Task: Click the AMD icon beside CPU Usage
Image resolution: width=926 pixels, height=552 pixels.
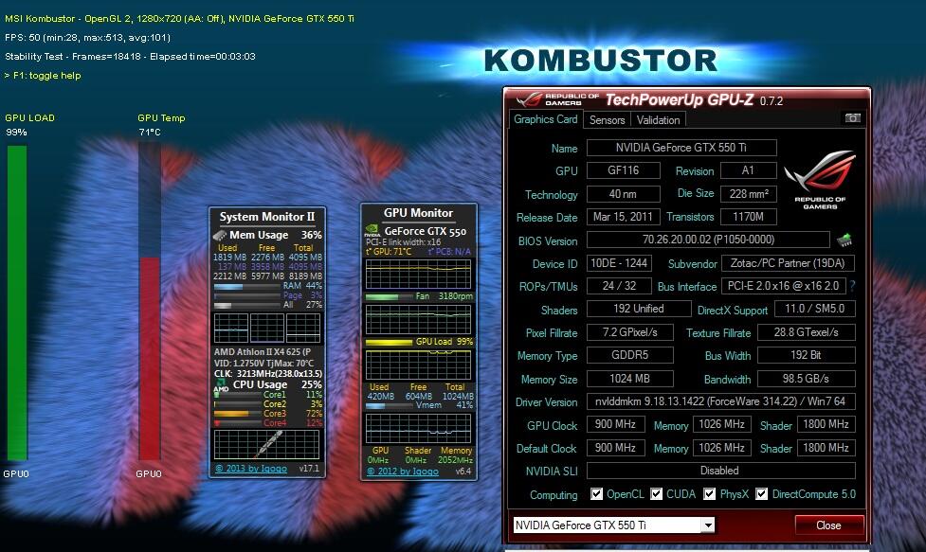Action: click(x=221, y=387)
